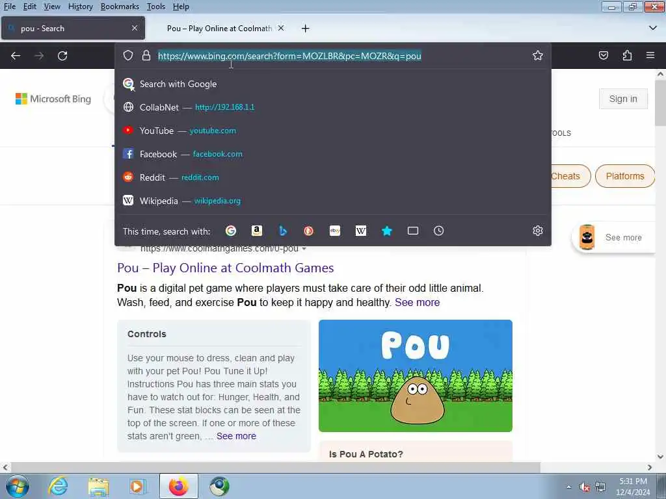Select Search with Google suggestion

pyautogui.click(x=332, y=84)
